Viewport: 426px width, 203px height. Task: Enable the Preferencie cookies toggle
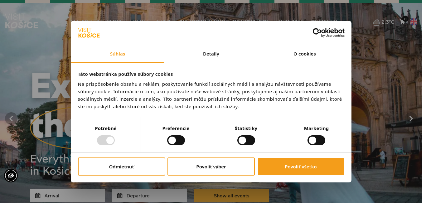176,140
